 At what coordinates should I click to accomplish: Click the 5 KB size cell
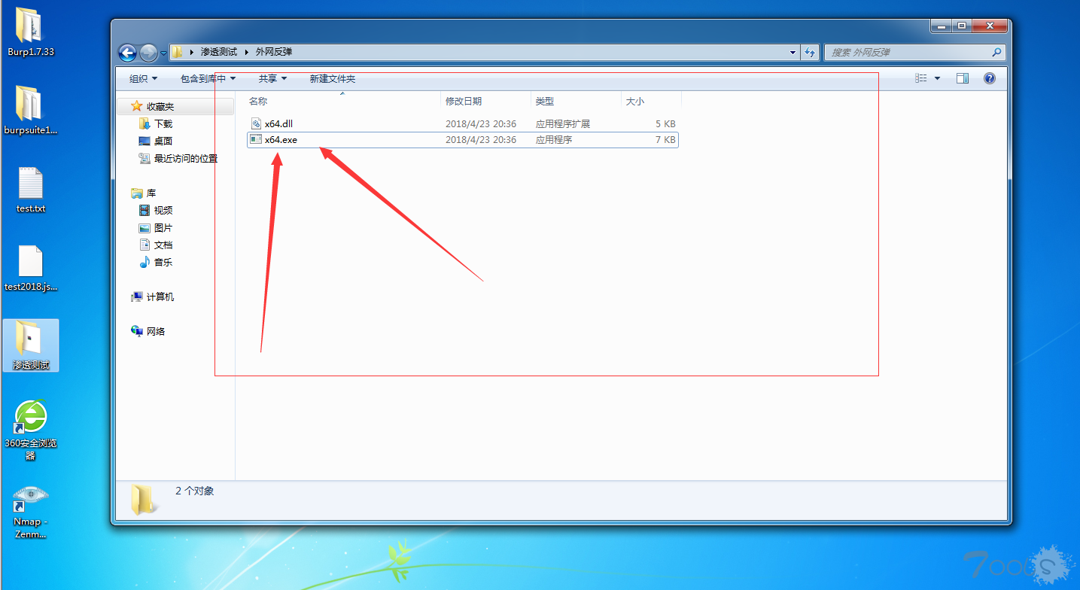tap(665, 123)
